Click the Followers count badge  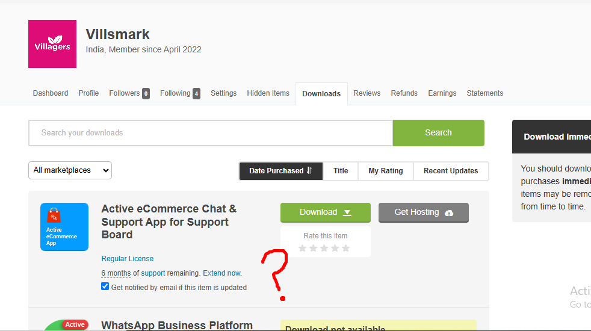click(x=146, y=93)
